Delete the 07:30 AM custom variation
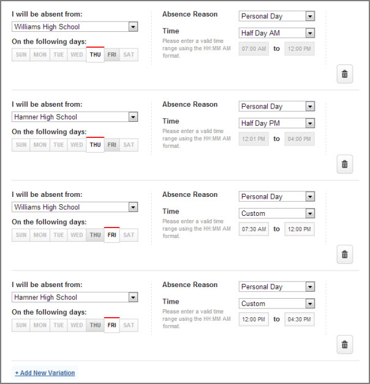The height and width of the screenshot is (384, 370). click(x=344, y=255)
